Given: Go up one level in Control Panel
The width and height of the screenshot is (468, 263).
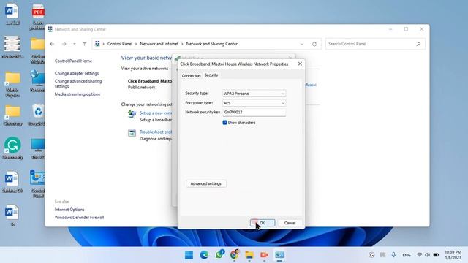Looking at the screenshot, I should [x=85, y=44].
